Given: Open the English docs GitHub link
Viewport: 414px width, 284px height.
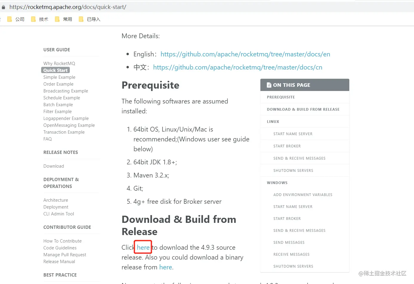Looking at the screenshot, I should [x=245, y=54].
